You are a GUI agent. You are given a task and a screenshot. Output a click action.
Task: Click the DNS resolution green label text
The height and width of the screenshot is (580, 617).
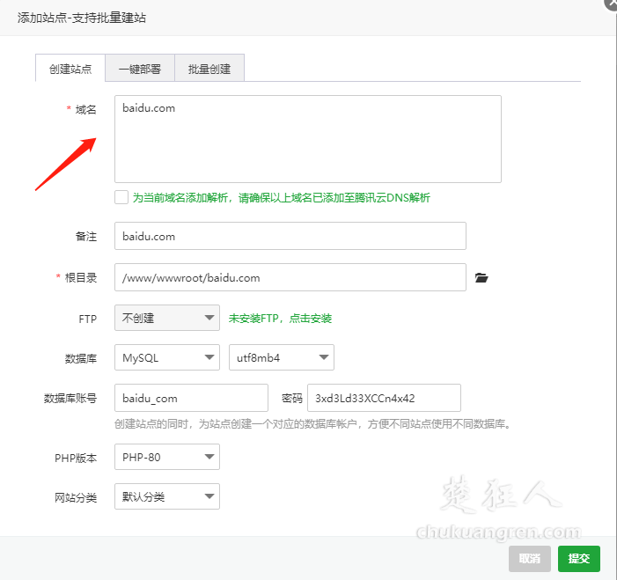(281, 198)
